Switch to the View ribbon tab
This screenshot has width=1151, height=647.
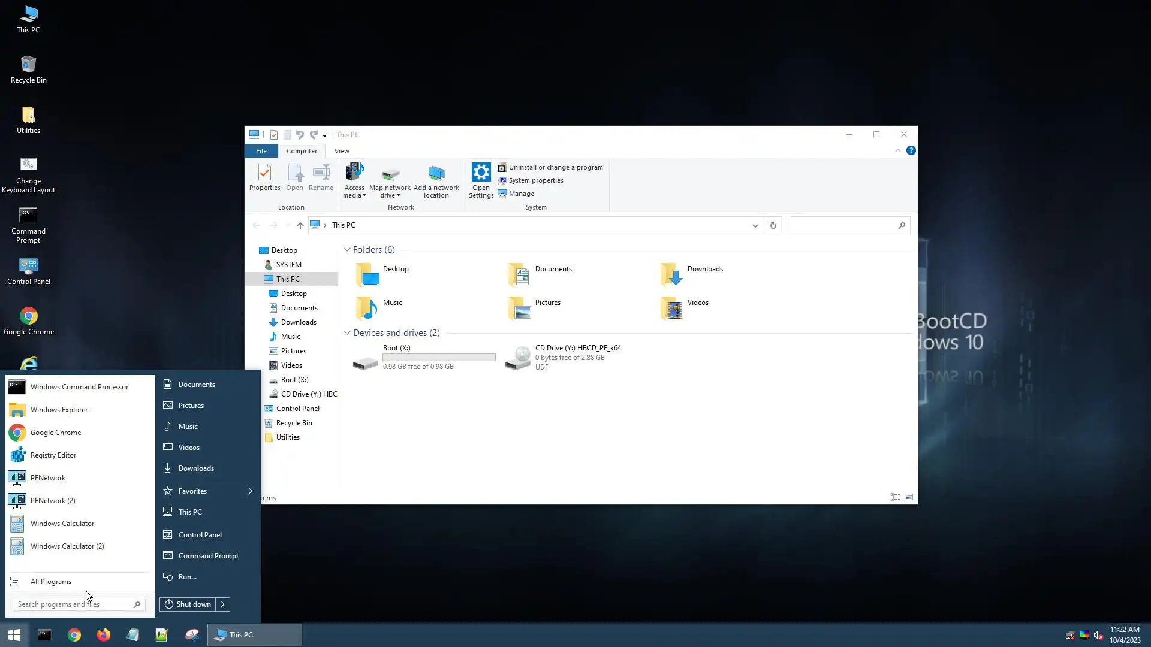[342, 151]
